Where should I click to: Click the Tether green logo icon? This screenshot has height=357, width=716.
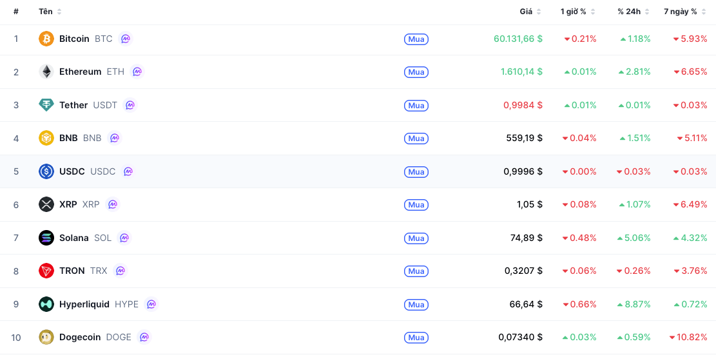coord(46,105)
